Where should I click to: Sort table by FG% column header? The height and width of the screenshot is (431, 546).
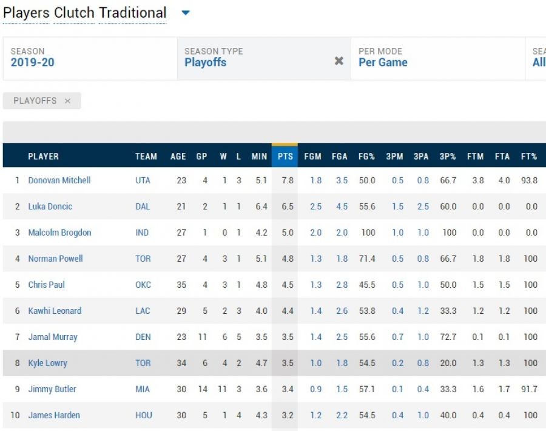click(x=366, y=156)
